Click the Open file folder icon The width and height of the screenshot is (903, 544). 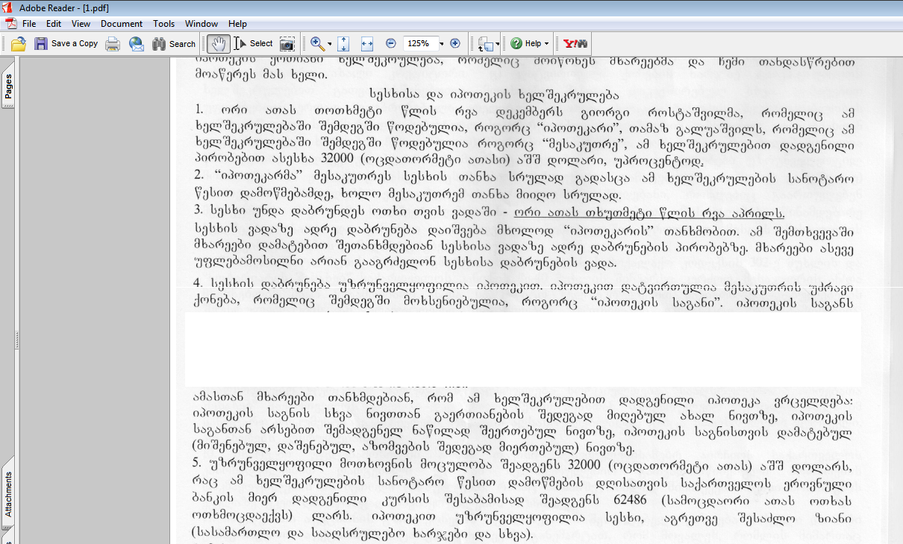pyautogui.click(x=19, y=44)
